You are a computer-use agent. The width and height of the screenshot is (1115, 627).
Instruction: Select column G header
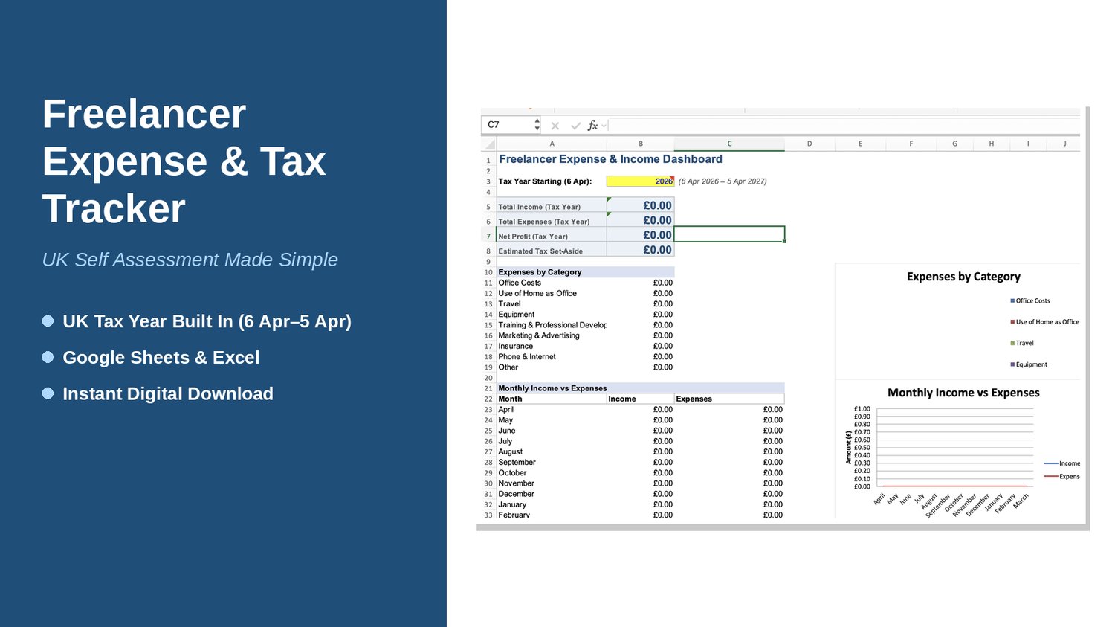[x=955, y=144]
